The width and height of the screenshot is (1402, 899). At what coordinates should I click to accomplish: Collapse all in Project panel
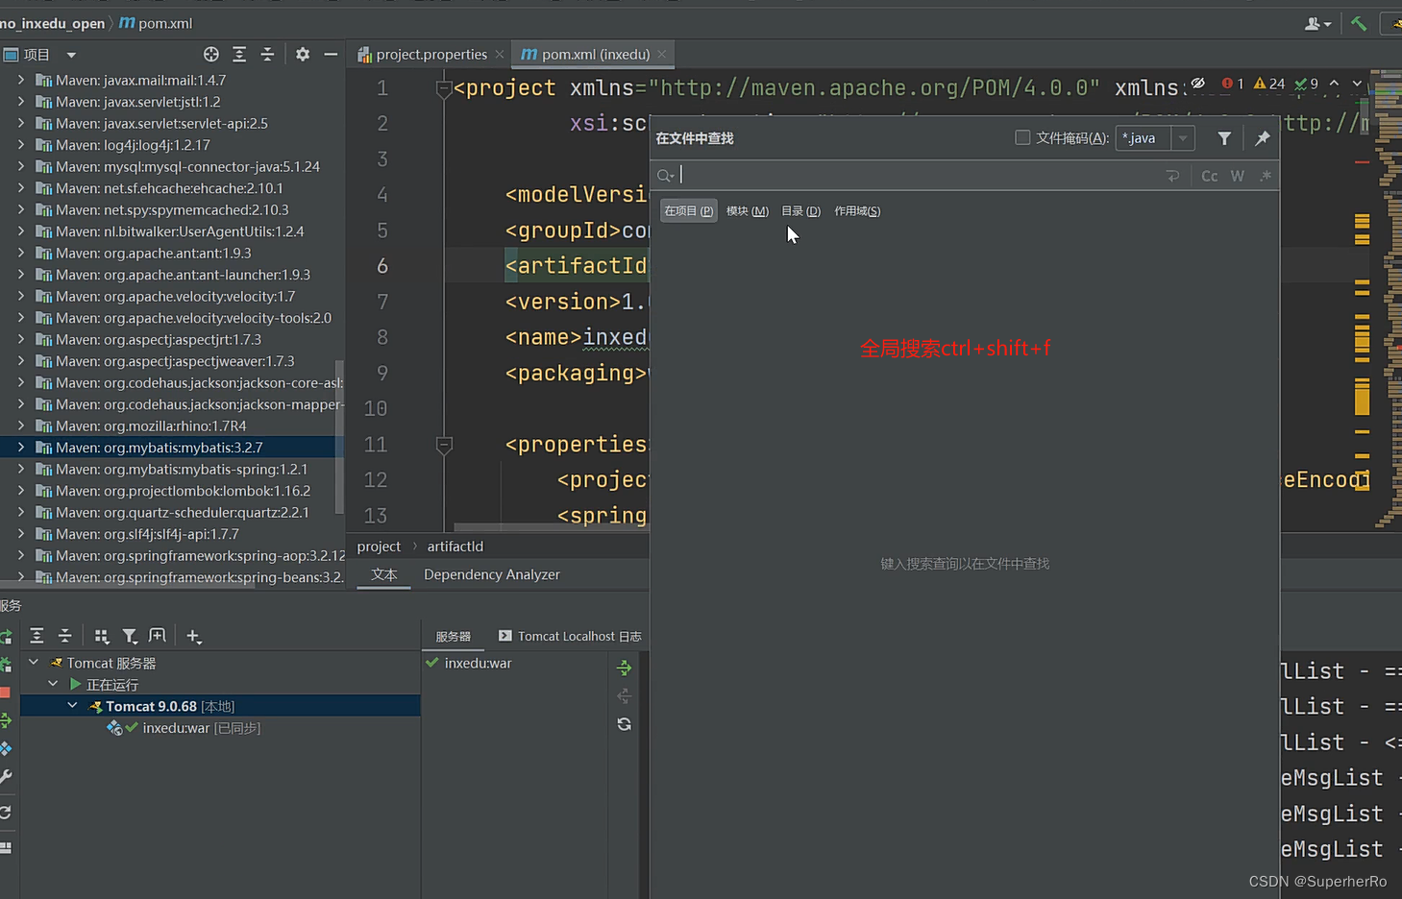click(267, 55)
